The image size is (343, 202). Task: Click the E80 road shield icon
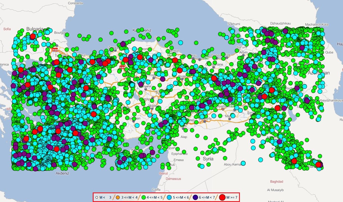coord(55,50)
